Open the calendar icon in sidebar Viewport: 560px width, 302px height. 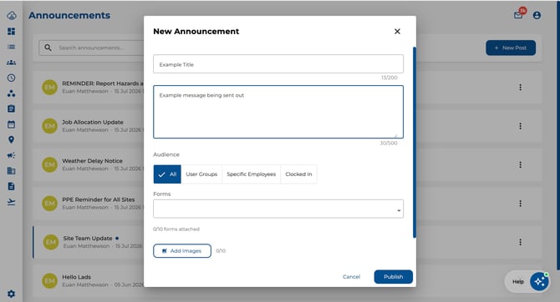11,124
